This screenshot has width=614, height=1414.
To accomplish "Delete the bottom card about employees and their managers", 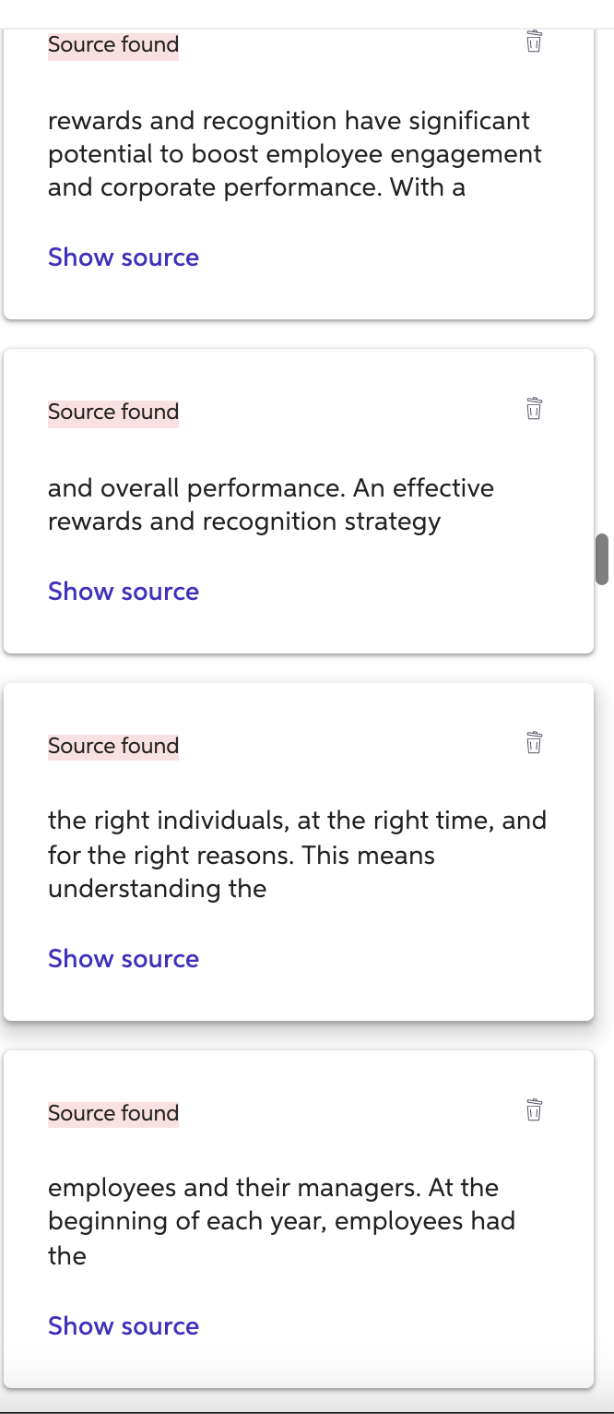I will click(533, 1110).
